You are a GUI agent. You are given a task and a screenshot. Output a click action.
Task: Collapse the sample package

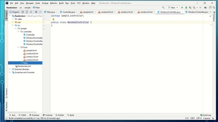16,28
